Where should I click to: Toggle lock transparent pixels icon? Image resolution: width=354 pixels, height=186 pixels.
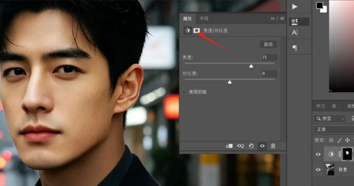click(x=331, y=140)
